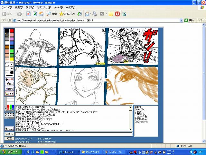Viewport: 206px width, 155px height.
Task: Open the お気に入り(A) menu
Action: [44, 7]
